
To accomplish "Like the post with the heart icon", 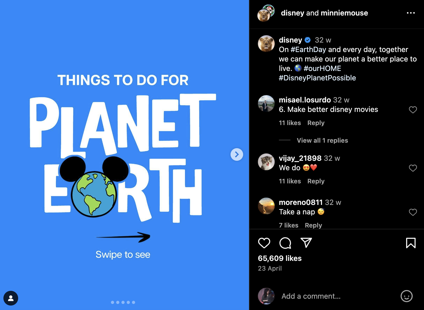I will (264, 243).
